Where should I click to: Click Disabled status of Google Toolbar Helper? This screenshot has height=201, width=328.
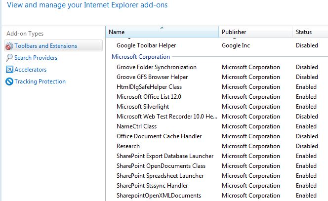click(x=307, y=45)
